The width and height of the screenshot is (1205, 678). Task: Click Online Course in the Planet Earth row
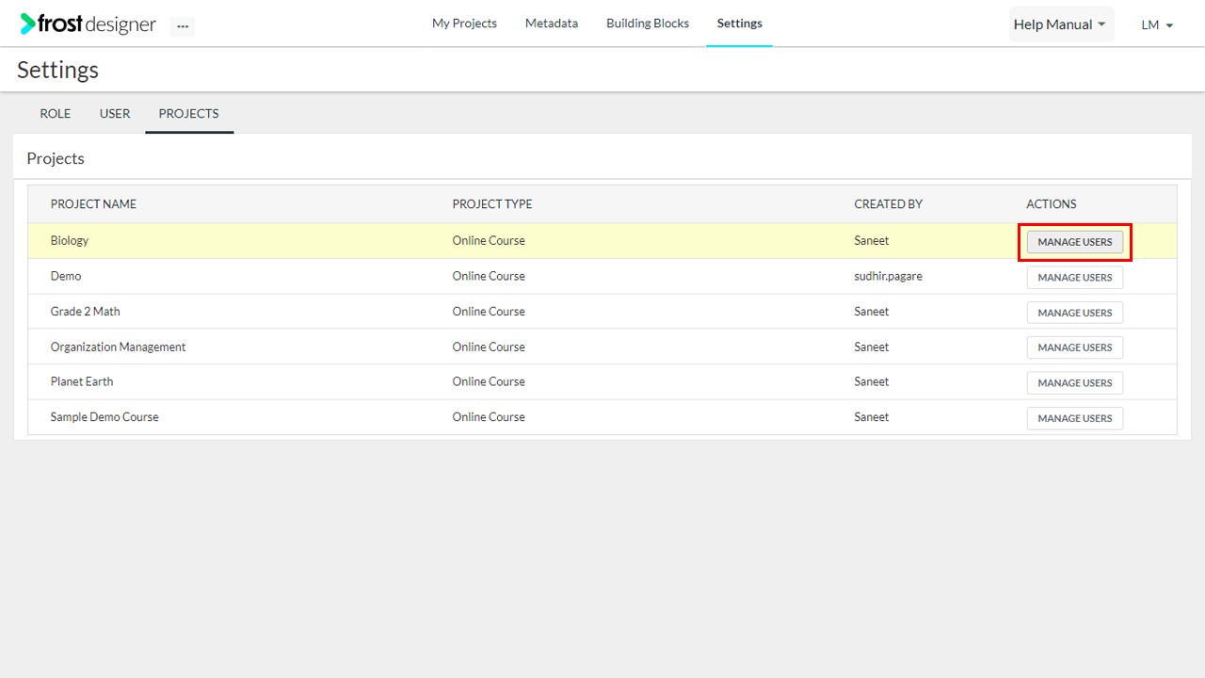click(x=489, y=381)
